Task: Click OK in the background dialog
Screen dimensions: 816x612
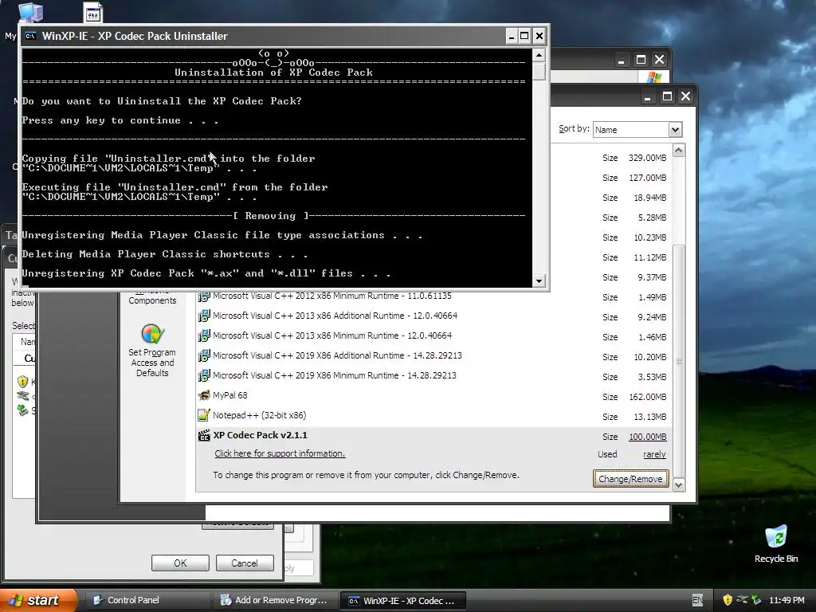Action: pyautogui.click(x=180, y=563)
